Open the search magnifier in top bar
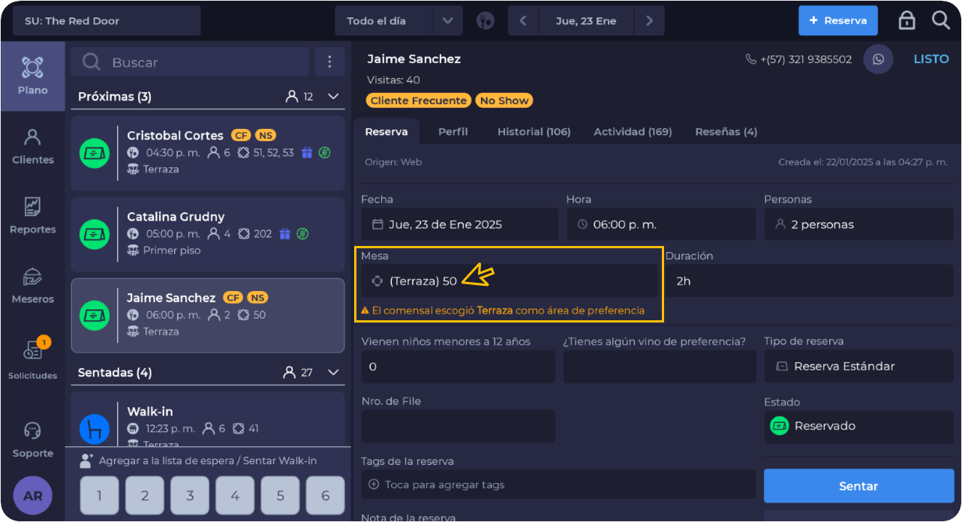This screenshot has width=962, height=522. pos(941,21)
